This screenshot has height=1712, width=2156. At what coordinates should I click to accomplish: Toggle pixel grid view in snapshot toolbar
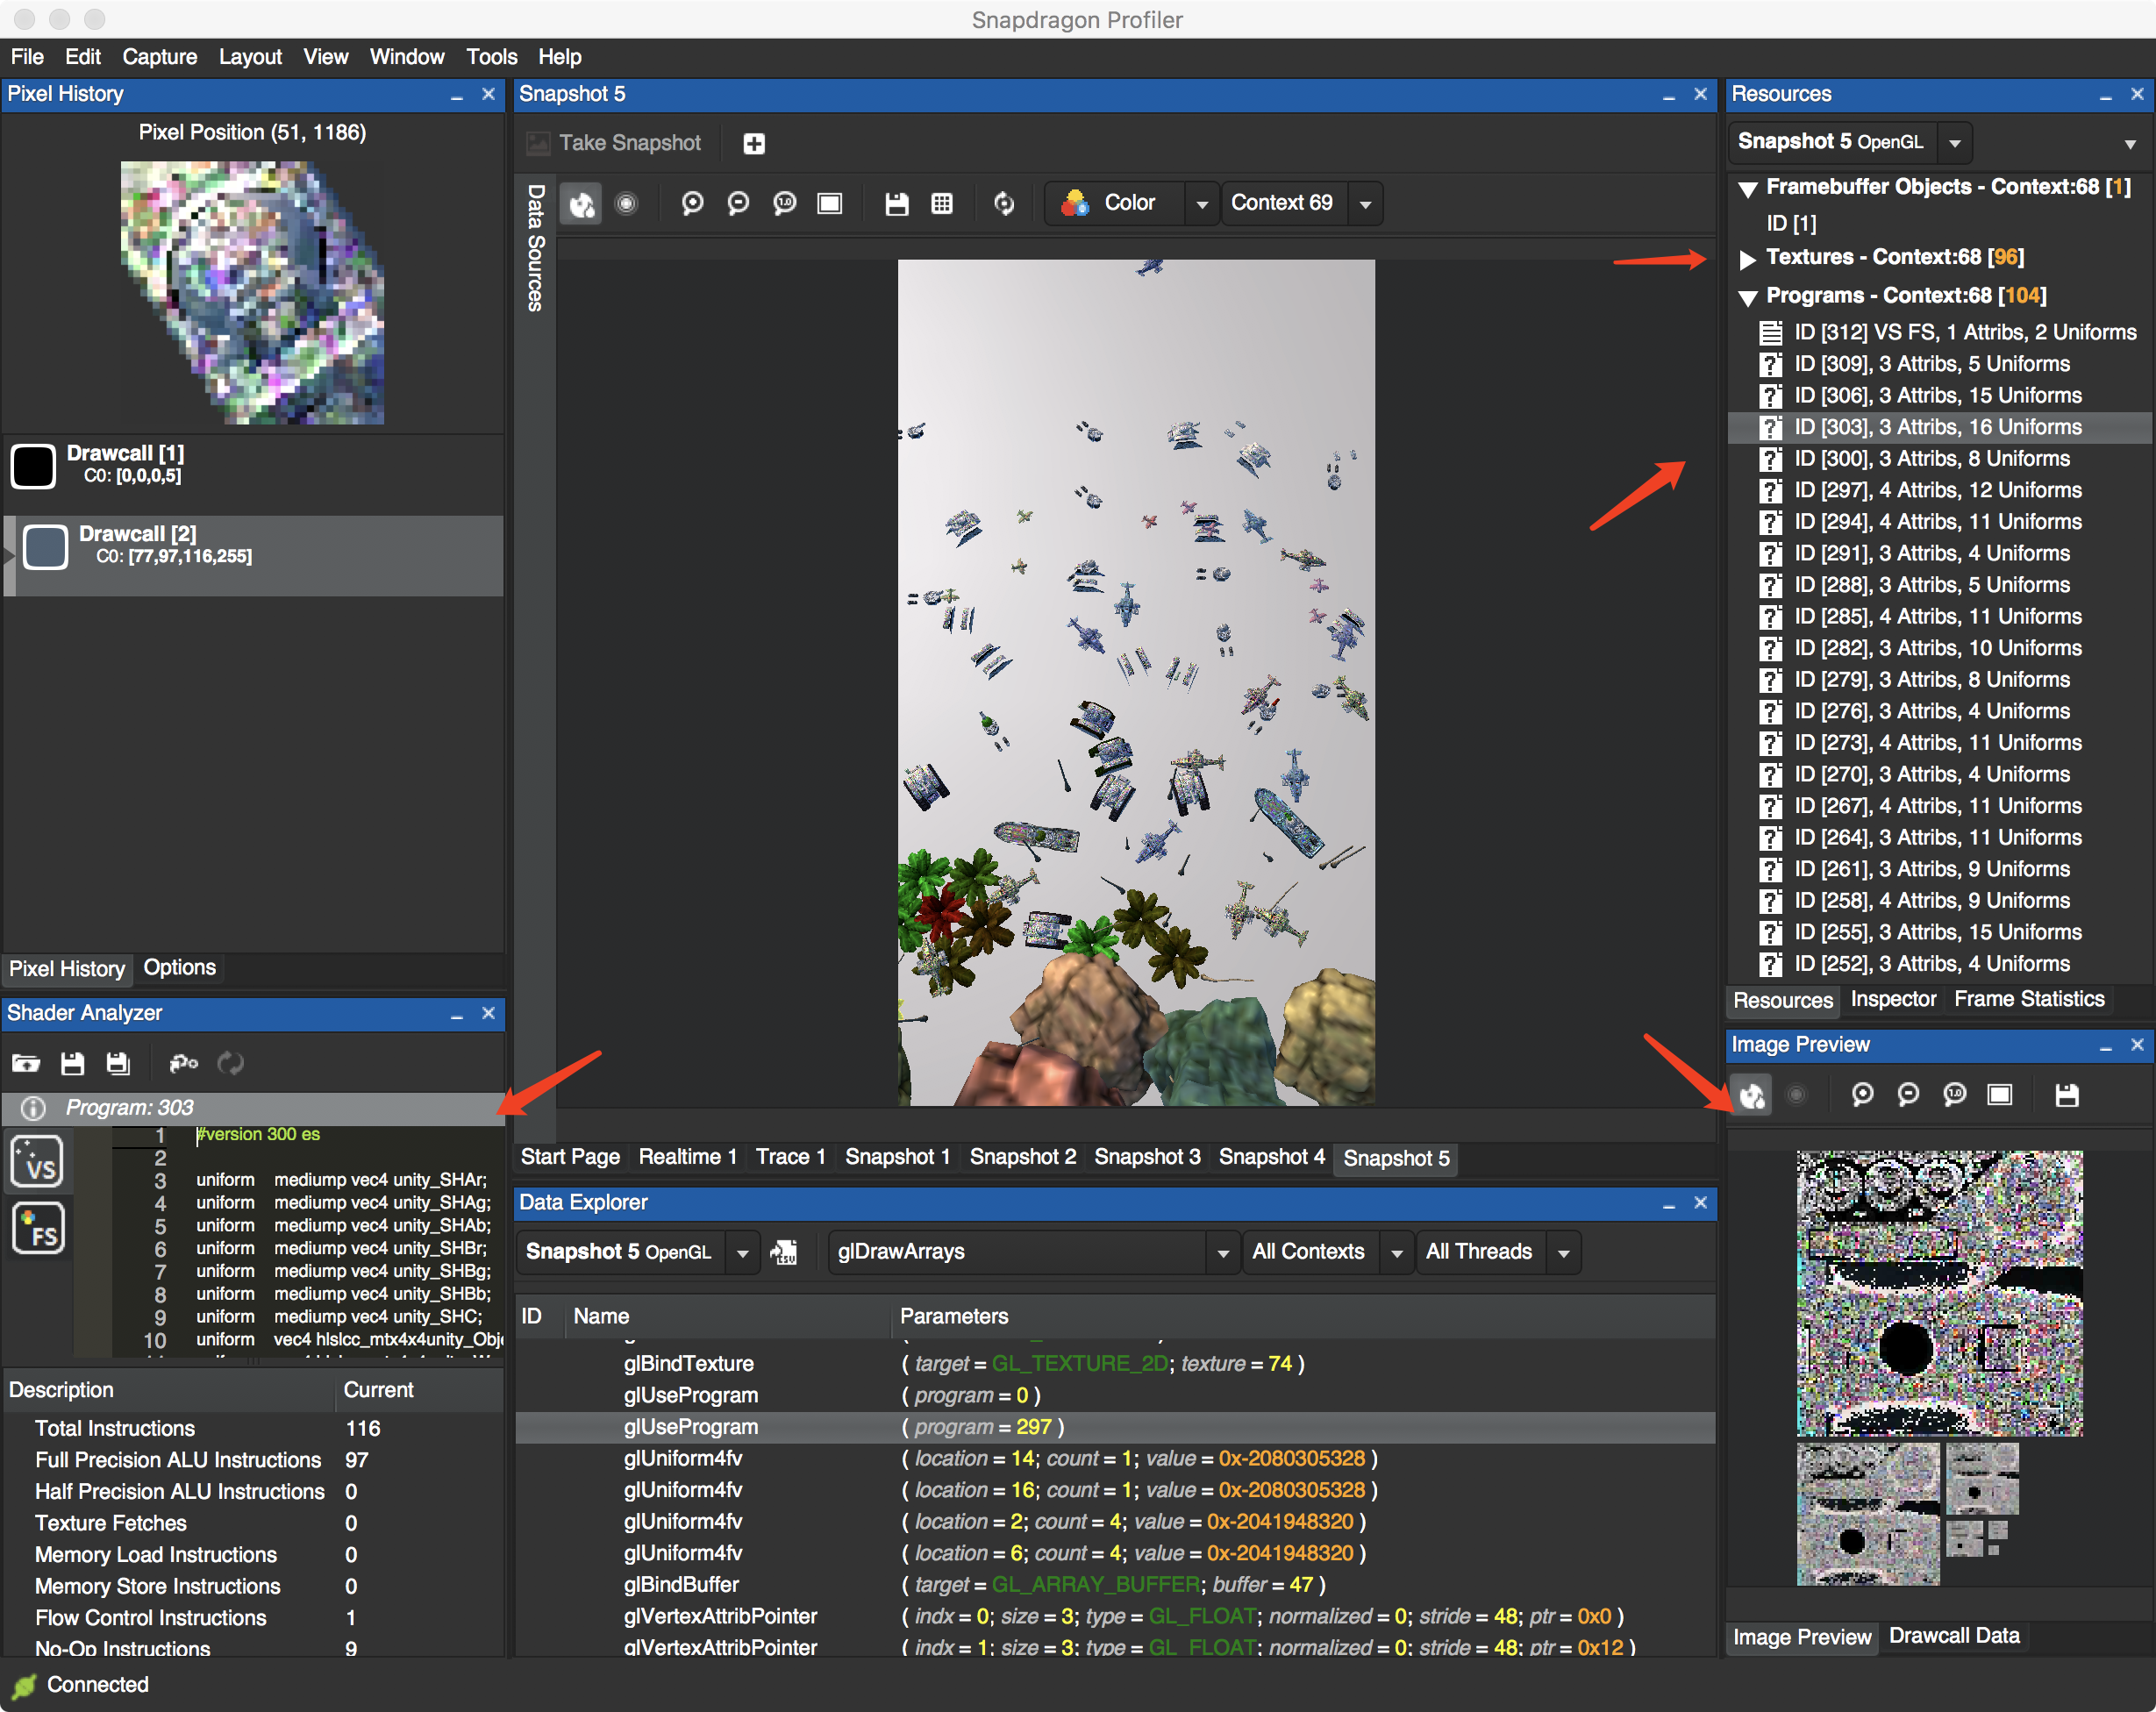[x=941, y=203]
